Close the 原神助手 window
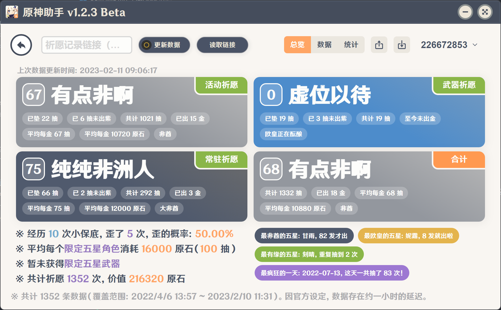 point(485,12)
